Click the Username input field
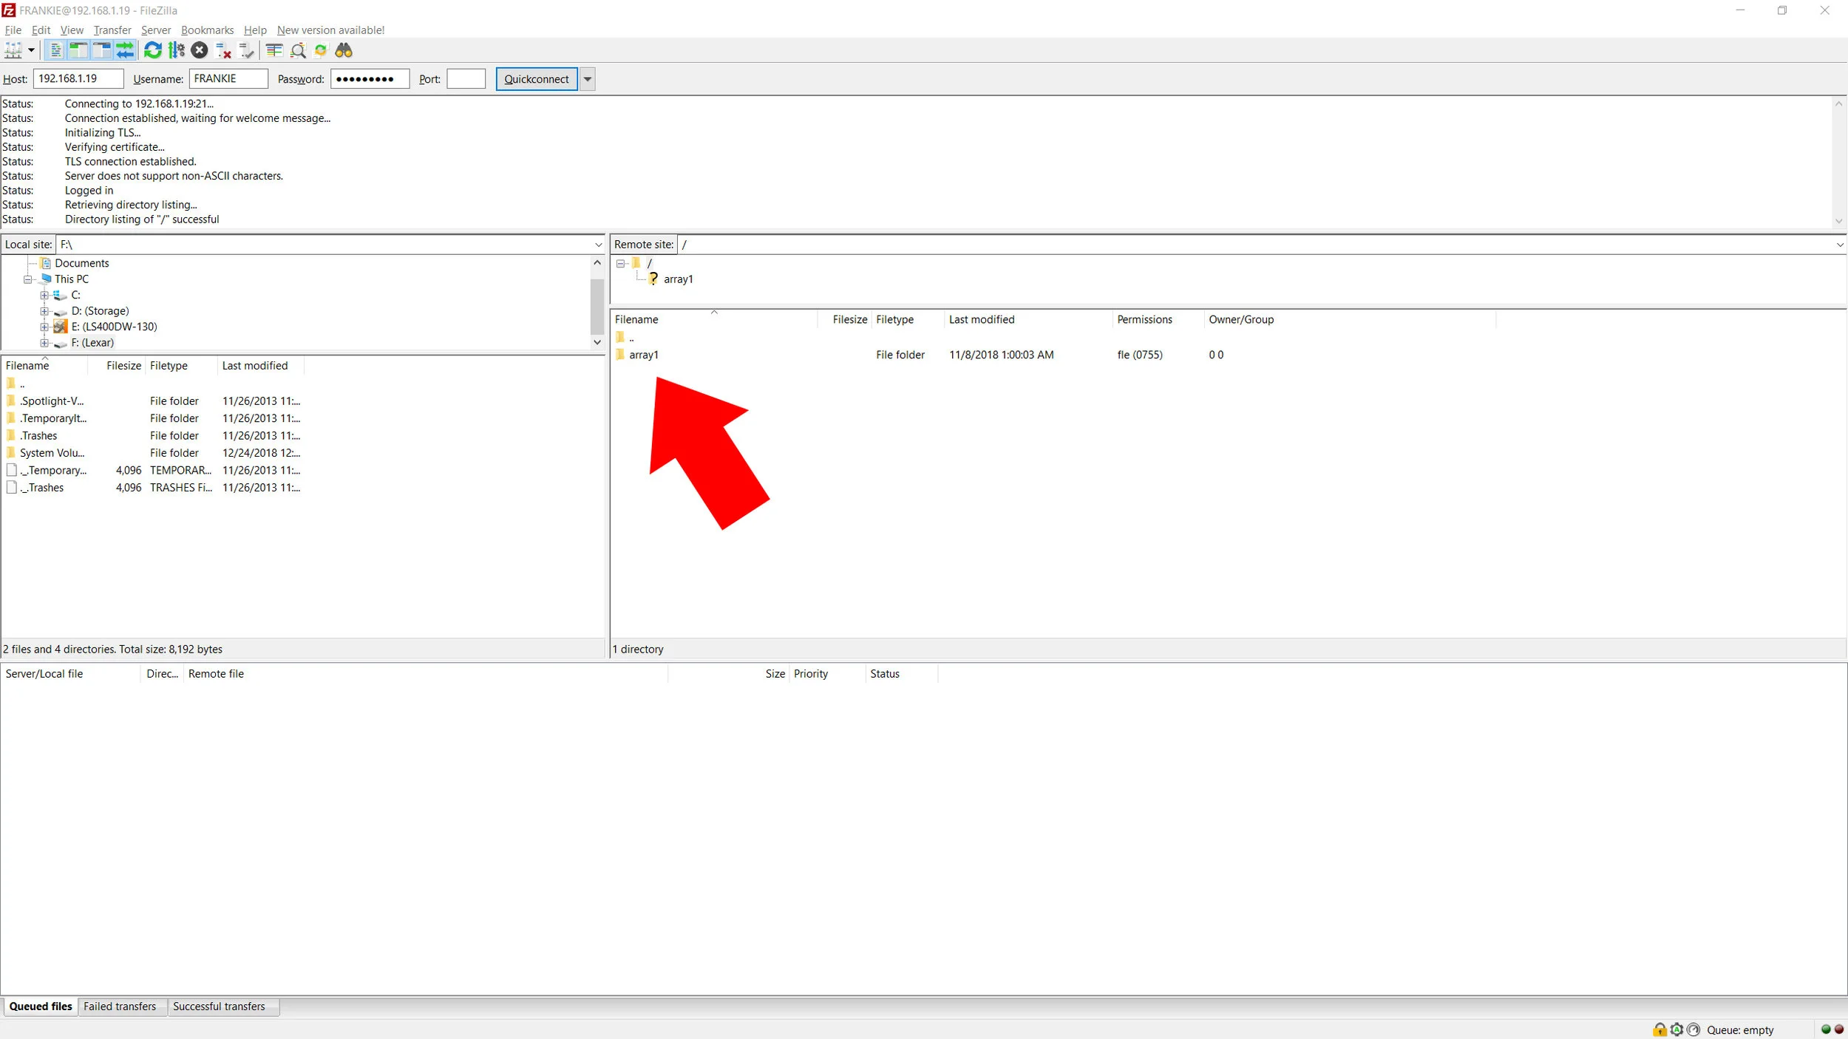Screen dimensions: 1848x1039 228,79
